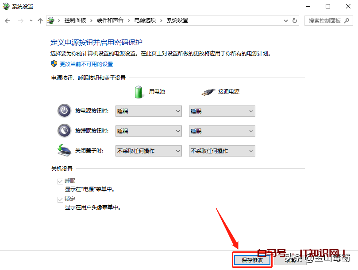This screenshot has width=358, height=270.
Task: Click the laptop lid close icon
Action: point(64,151)
